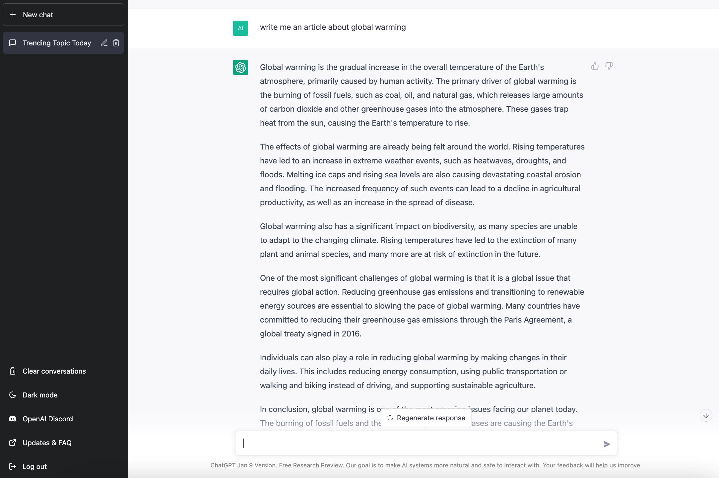Select Clear conversations in the sidebar
Viewport: 719px width, 478px height.
pos(54,371)
